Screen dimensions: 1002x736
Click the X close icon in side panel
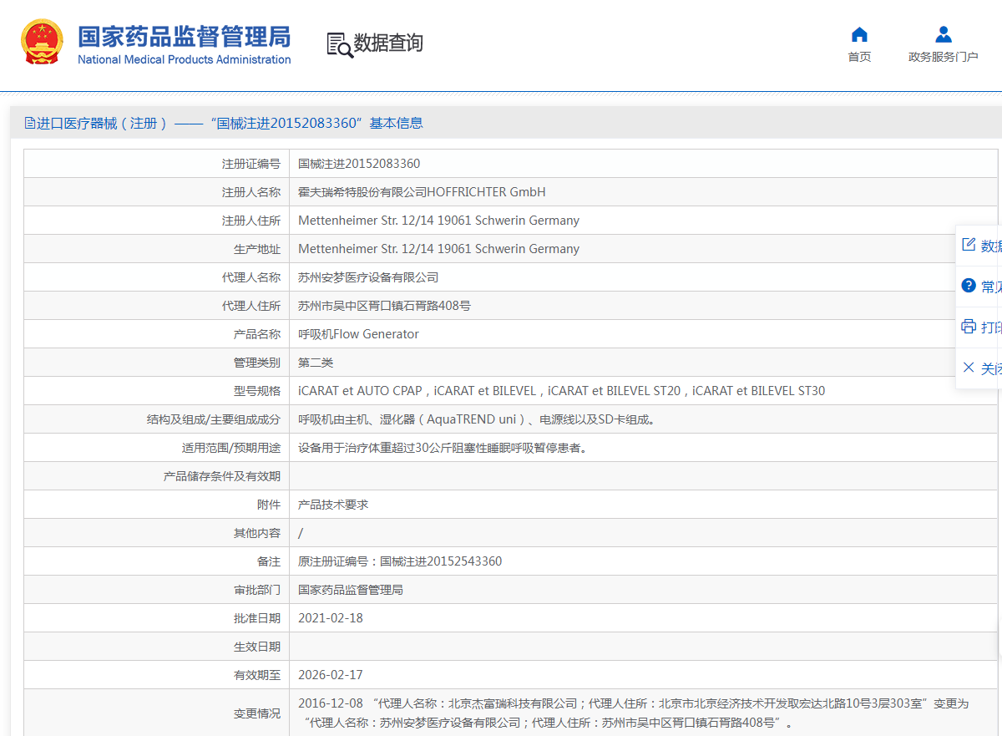969,368
